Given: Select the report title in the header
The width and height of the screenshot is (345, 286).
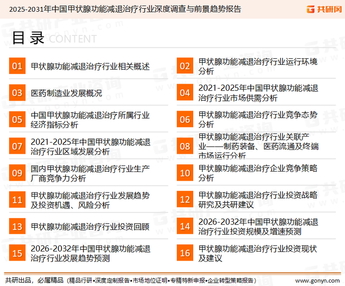Looking at the screenshot, I should click(125, 9).
